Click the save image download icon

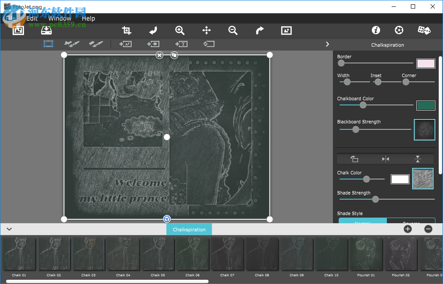46,30
